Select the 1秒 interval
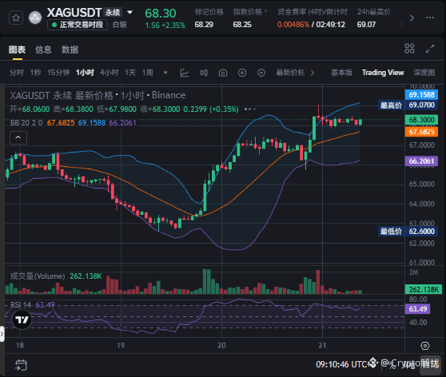 click(35, 73)
